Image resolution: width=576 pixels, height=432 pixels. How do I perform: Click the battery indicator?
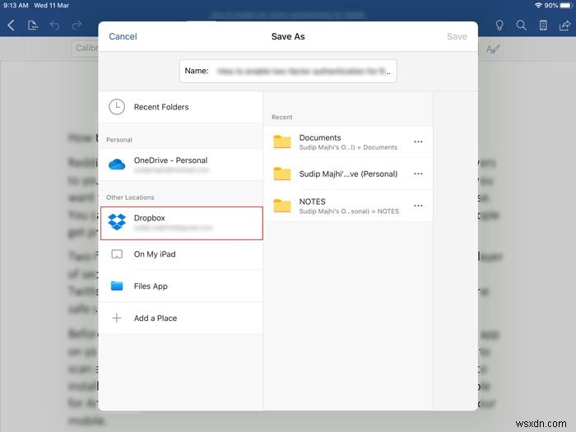566,5
